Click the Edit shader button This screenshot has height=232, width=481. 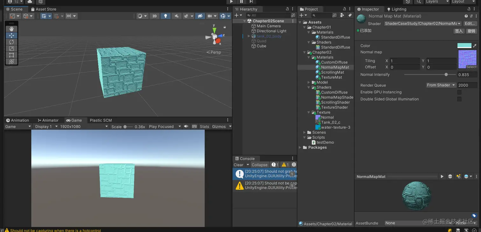(x=470, y=24)
